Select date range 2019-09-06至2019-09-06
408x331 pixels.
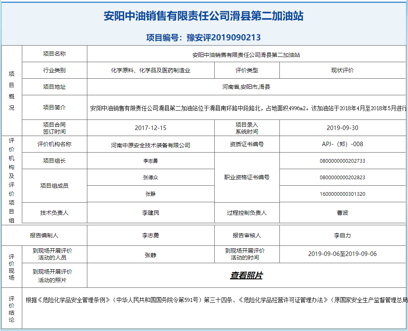342,254
